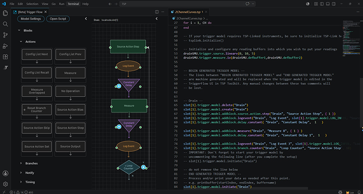The image size is (363, 194).
Task: Open the File menu
Action: [12, 4]
